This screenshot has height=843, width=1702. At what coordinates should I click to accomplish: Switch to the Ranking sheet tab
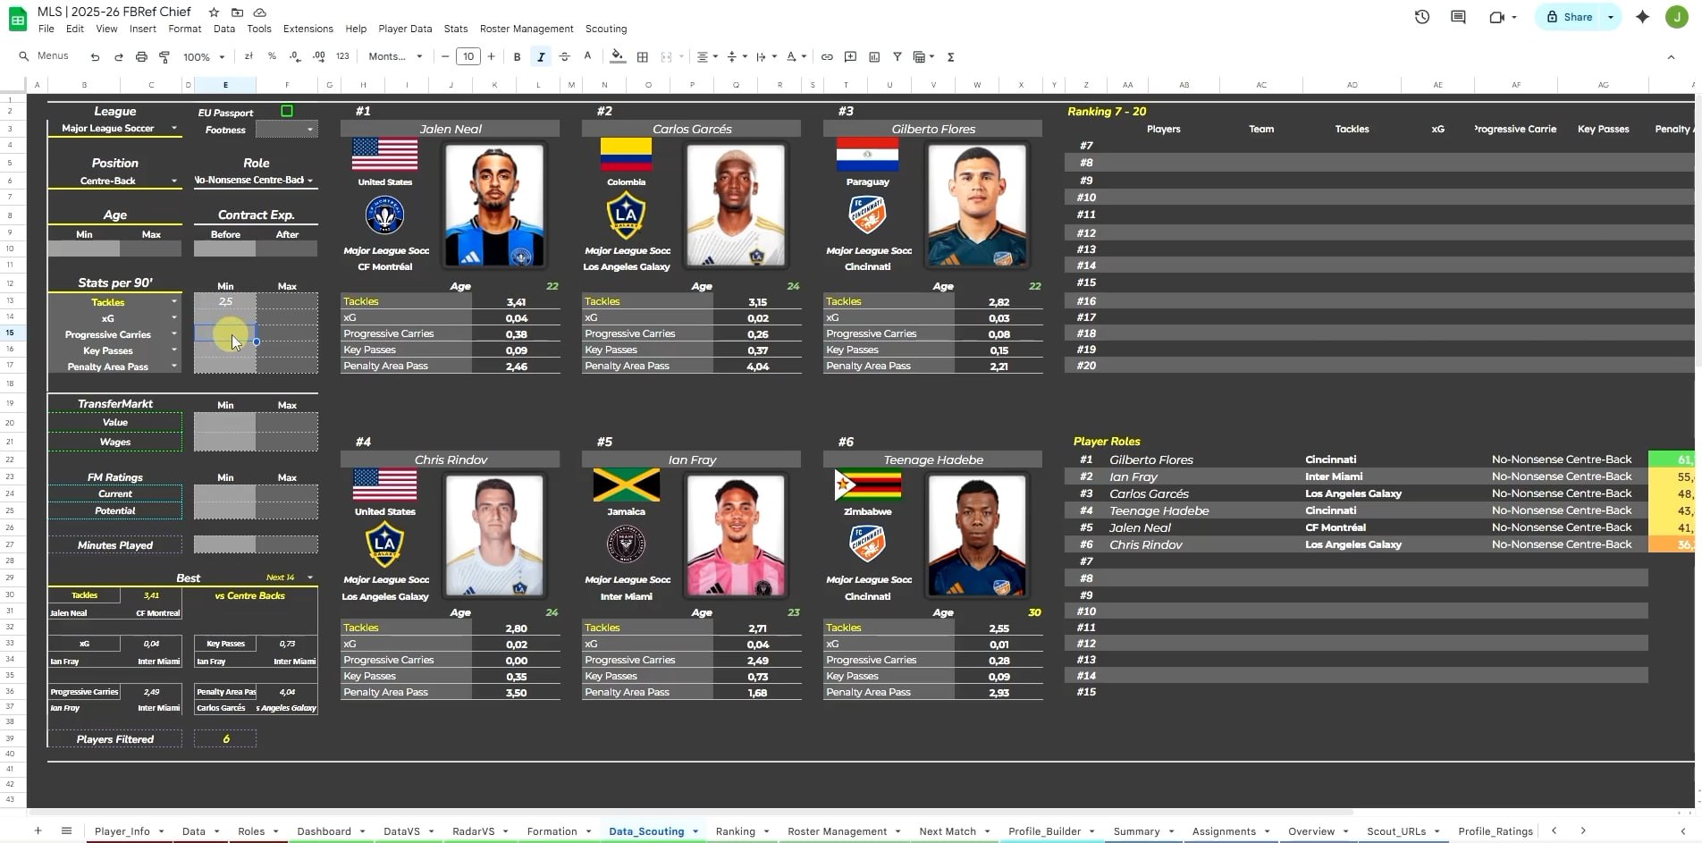[x=736, y=831]
